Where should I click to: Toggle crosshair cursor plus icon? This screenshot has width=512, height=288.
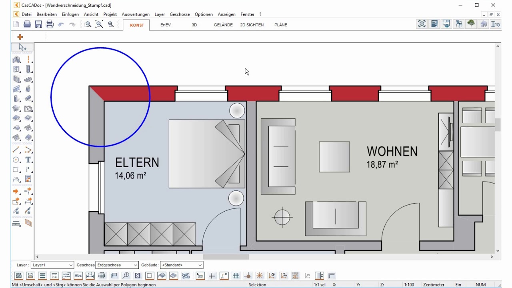click(212, 276)
